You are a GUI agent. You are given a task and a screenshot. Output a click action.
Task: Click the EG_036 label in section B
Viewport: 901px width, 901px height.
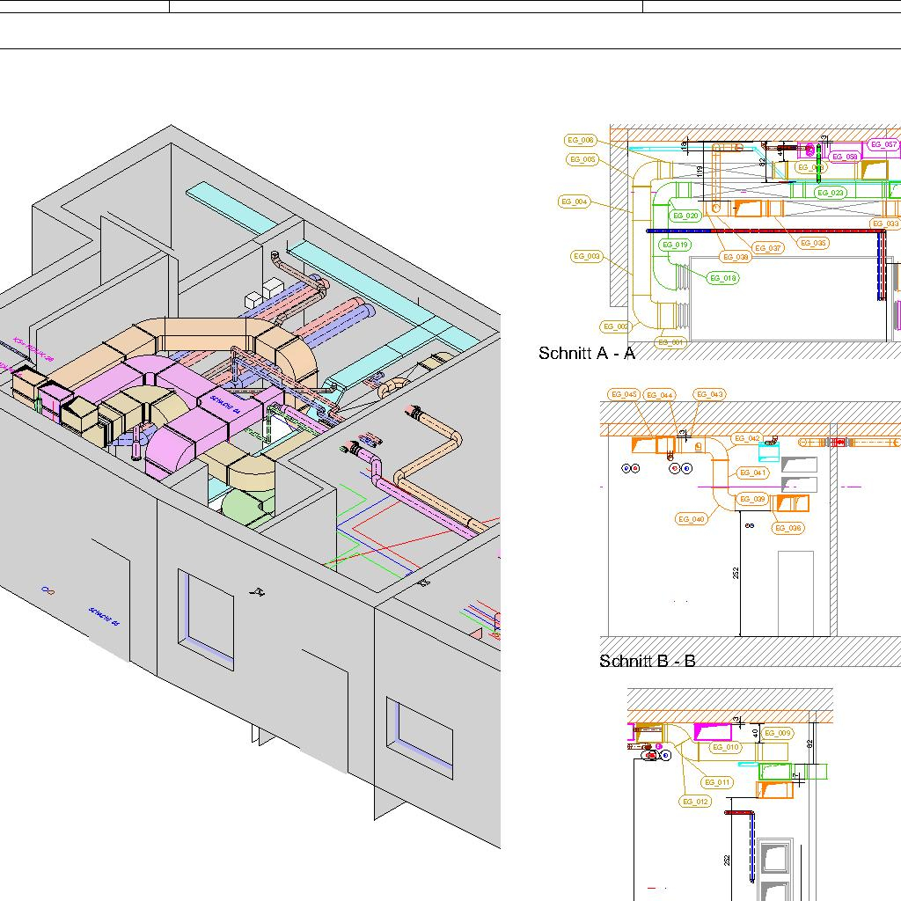[788, 528]
